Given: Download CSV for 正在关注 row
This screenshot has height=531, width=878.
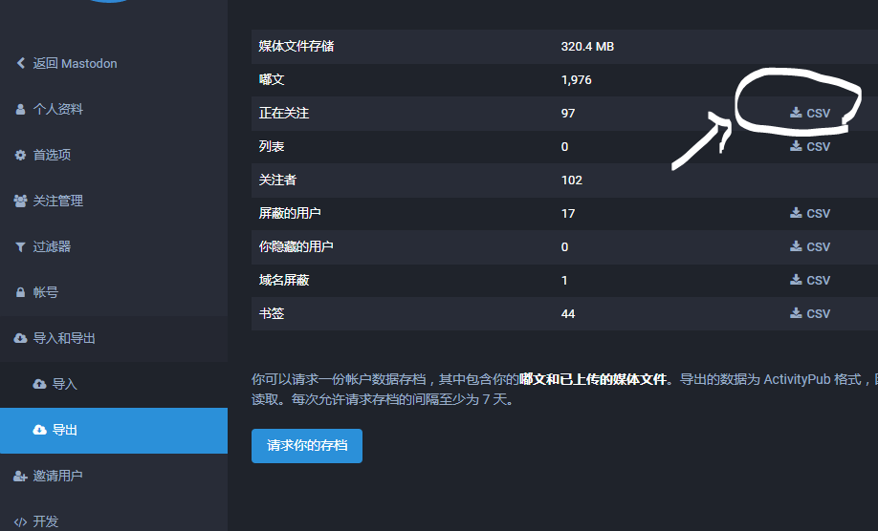Looking at the screenshot, I should [x=810, y=113].
